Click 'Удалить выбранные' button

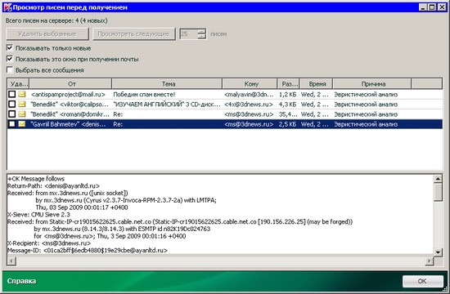pyautogui.click(x=47, y=33)
